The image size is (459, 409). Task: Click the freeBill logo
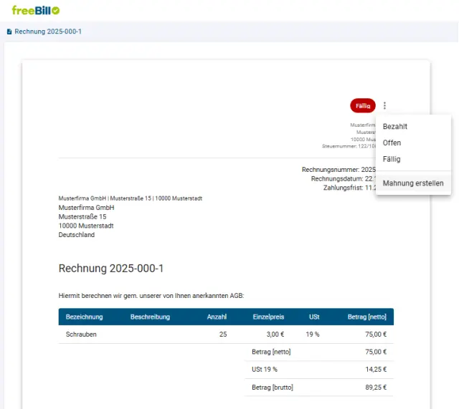36,11
